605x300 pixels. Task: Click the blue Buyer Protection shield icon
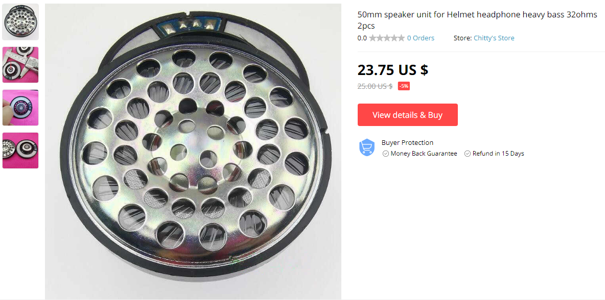tap(367, 147)
